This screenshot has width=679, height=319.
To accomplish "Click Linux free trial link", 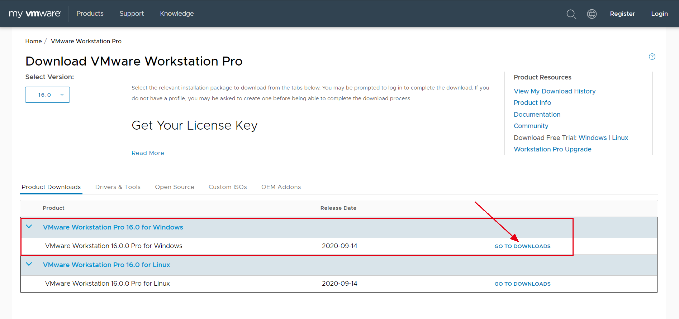I will [x=620, y=138].
